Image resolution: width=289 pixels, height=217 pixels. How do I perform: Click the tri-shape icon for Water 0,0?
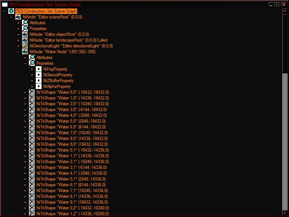coord(32,92)
